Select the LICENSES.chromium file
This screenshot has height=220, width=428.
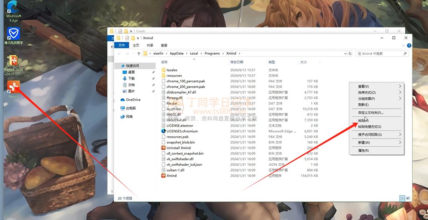(x=179, y=131)
